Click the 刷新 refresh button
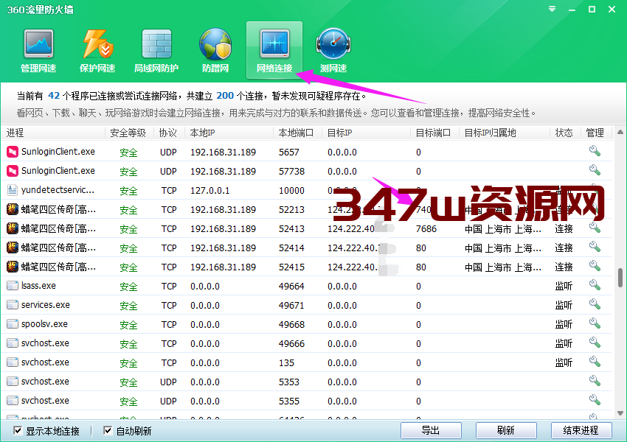This screenshot has height=442, width=627. coord(506,430)
